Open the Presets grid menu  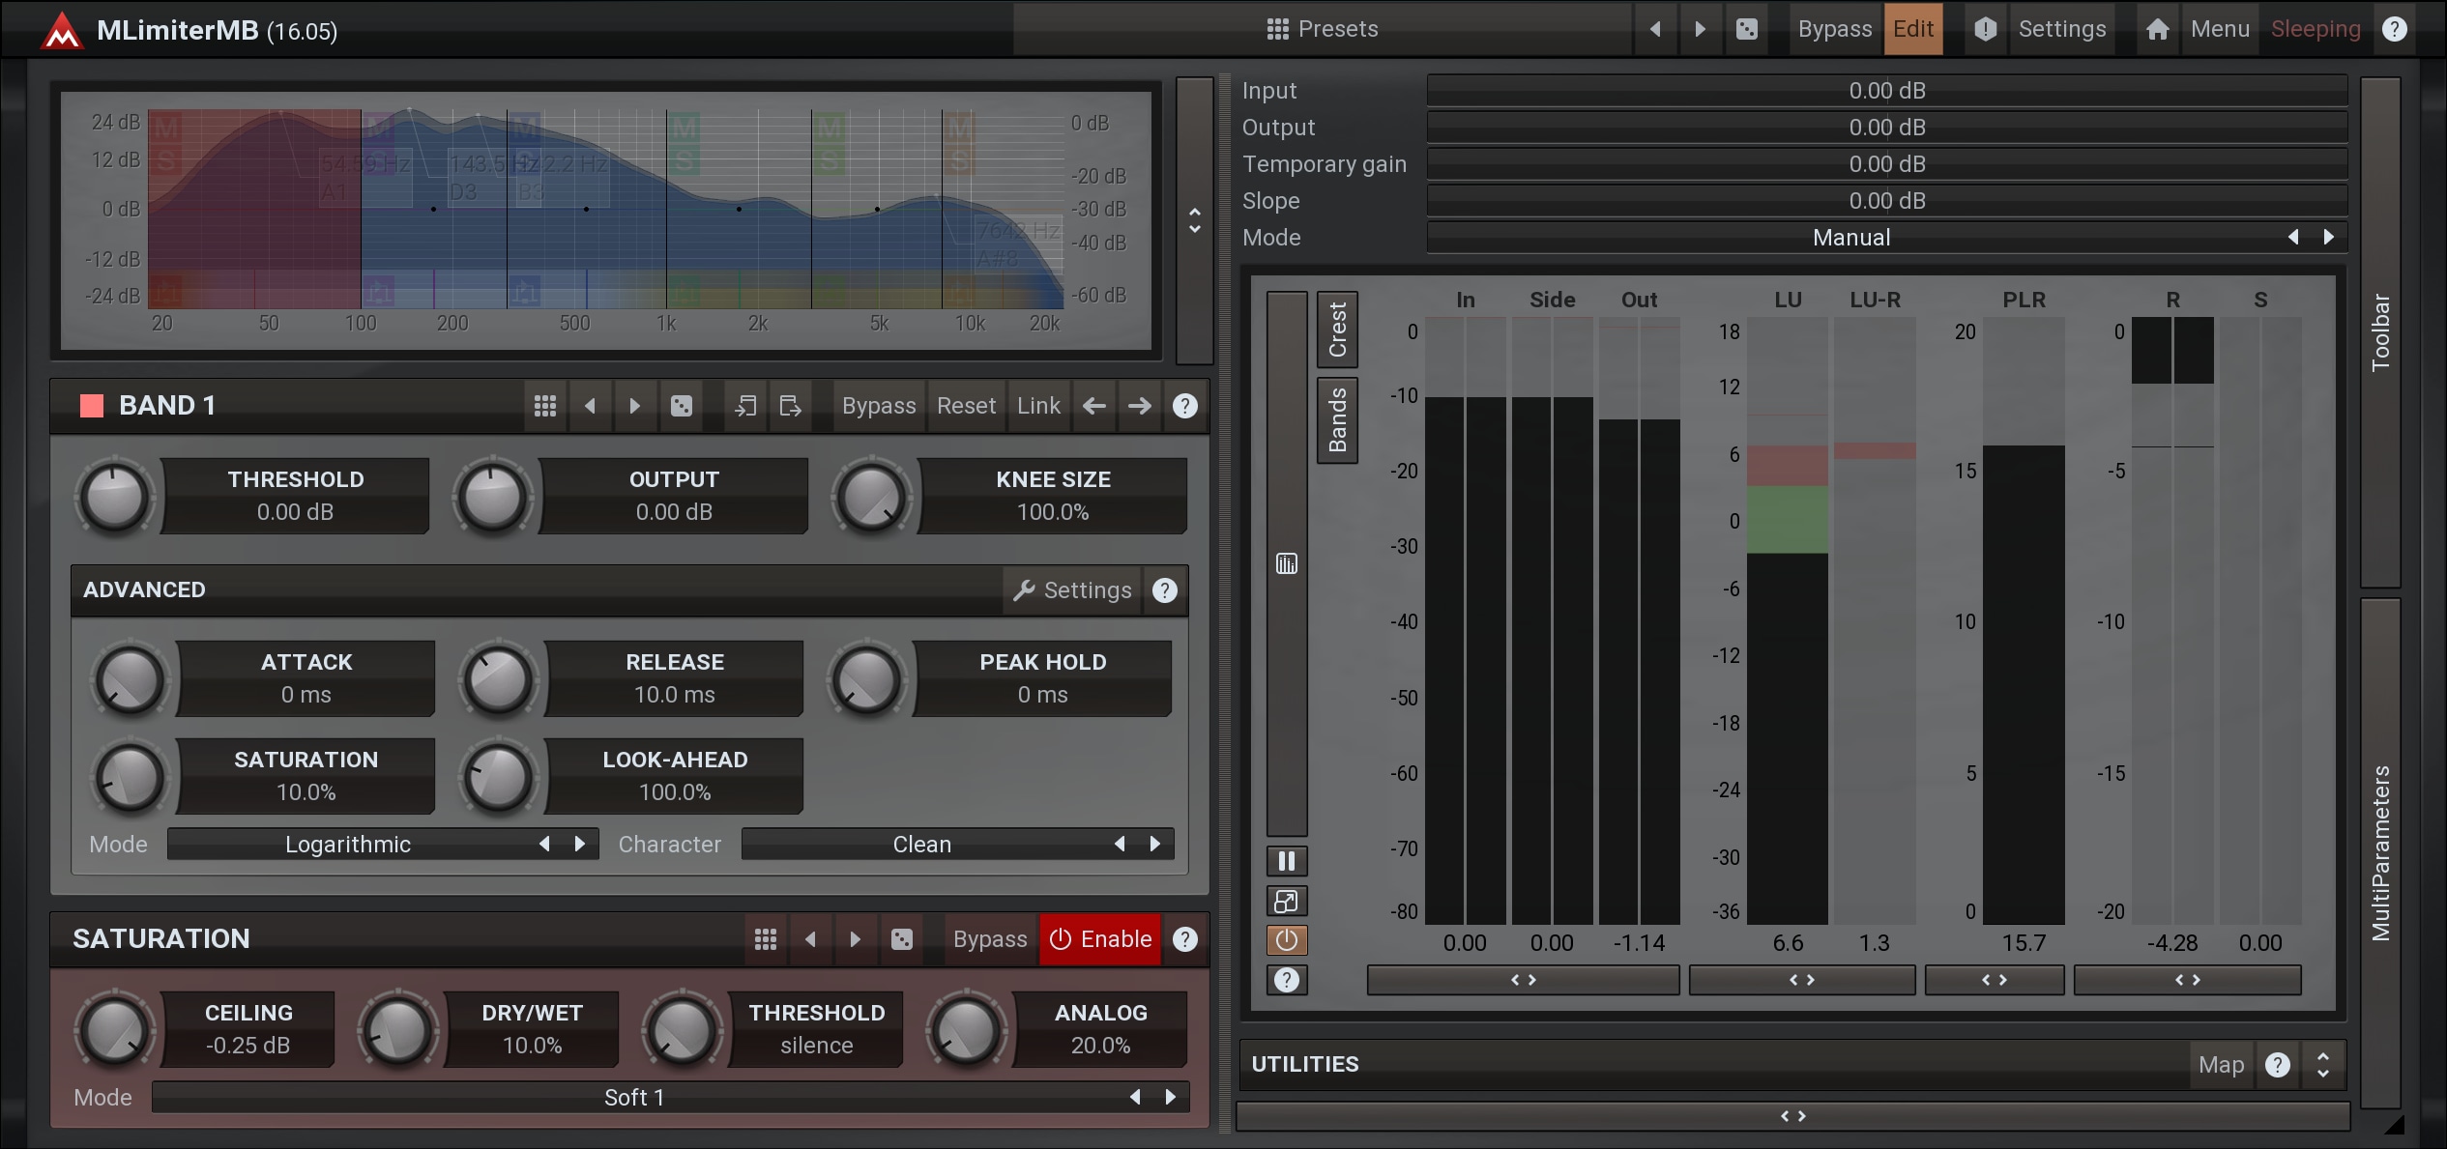click(1322, 29)
